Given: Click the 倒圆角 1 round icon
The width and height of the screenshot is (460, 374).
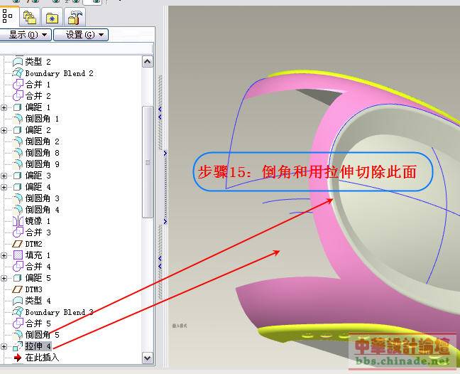Looking at the screenshot, I should [18, 119].
